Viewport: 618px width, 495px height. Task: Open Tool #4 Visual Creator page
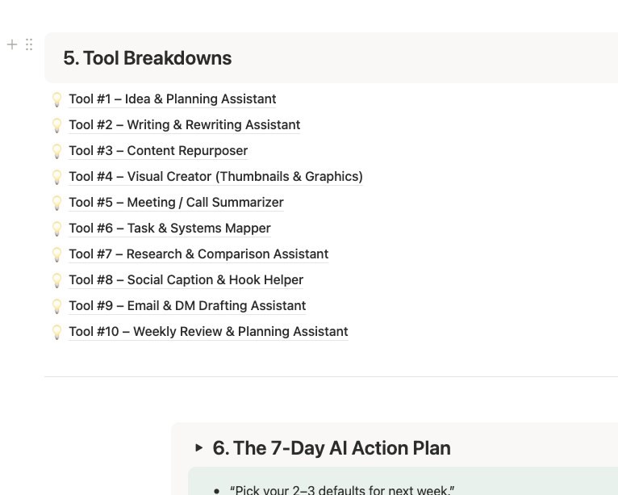(x=215, y=177)
